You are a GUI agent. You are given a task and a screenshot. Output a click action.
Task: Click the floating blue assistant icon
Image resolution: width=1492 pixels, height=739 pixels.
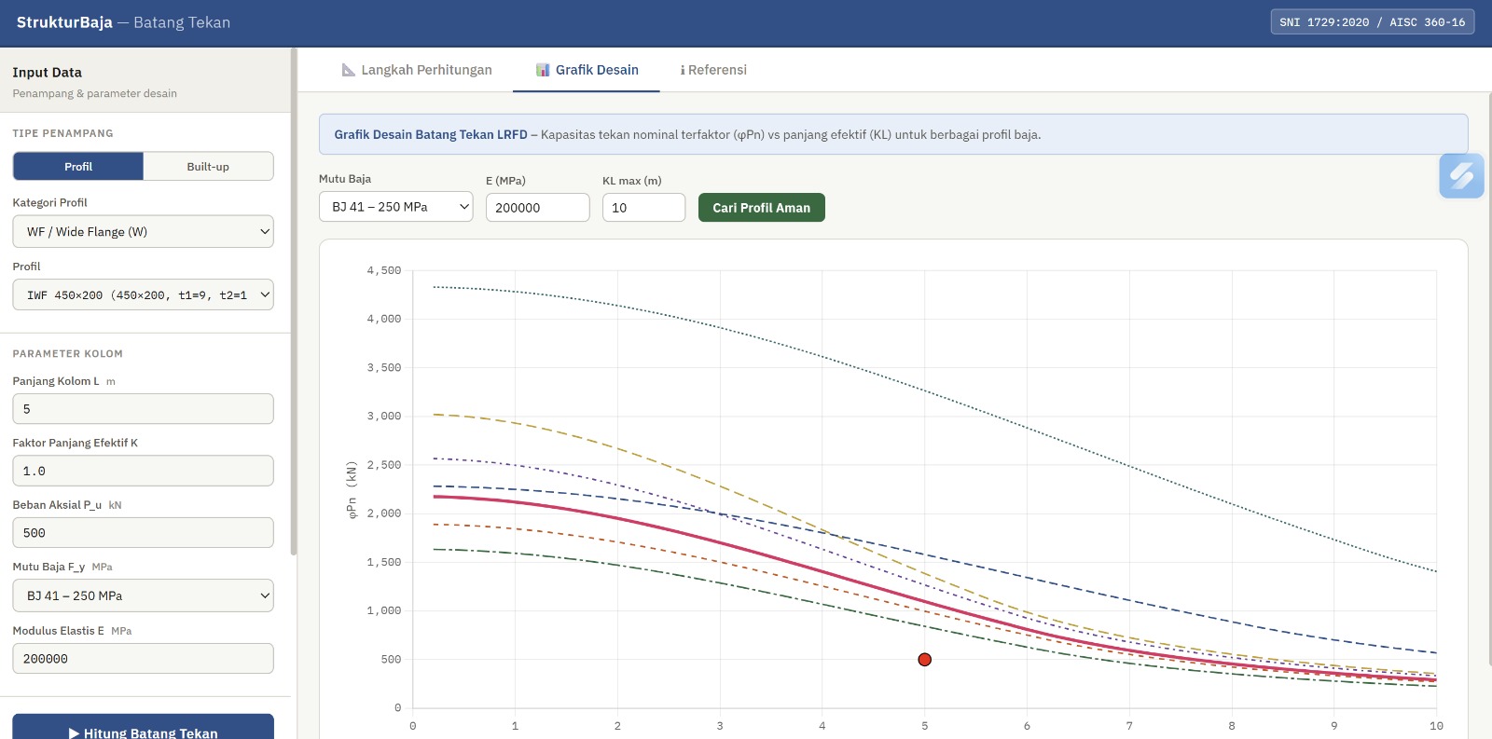tap(1461, 176)
